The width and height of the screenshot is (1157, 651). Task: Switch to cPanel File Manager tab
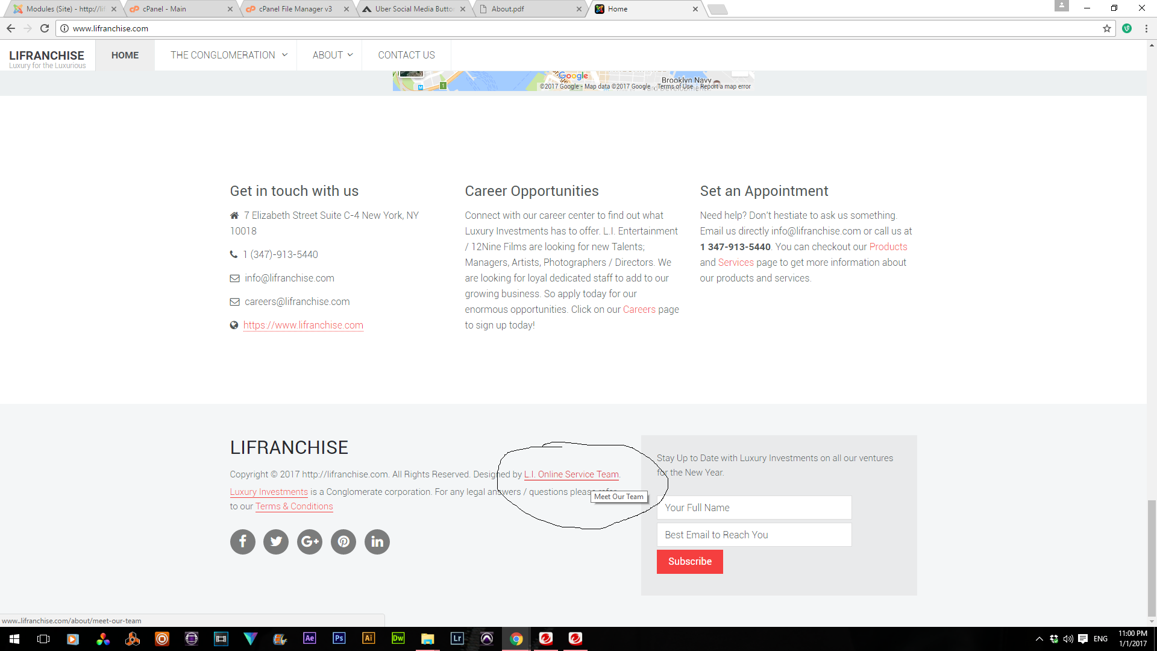pos(295,9)
